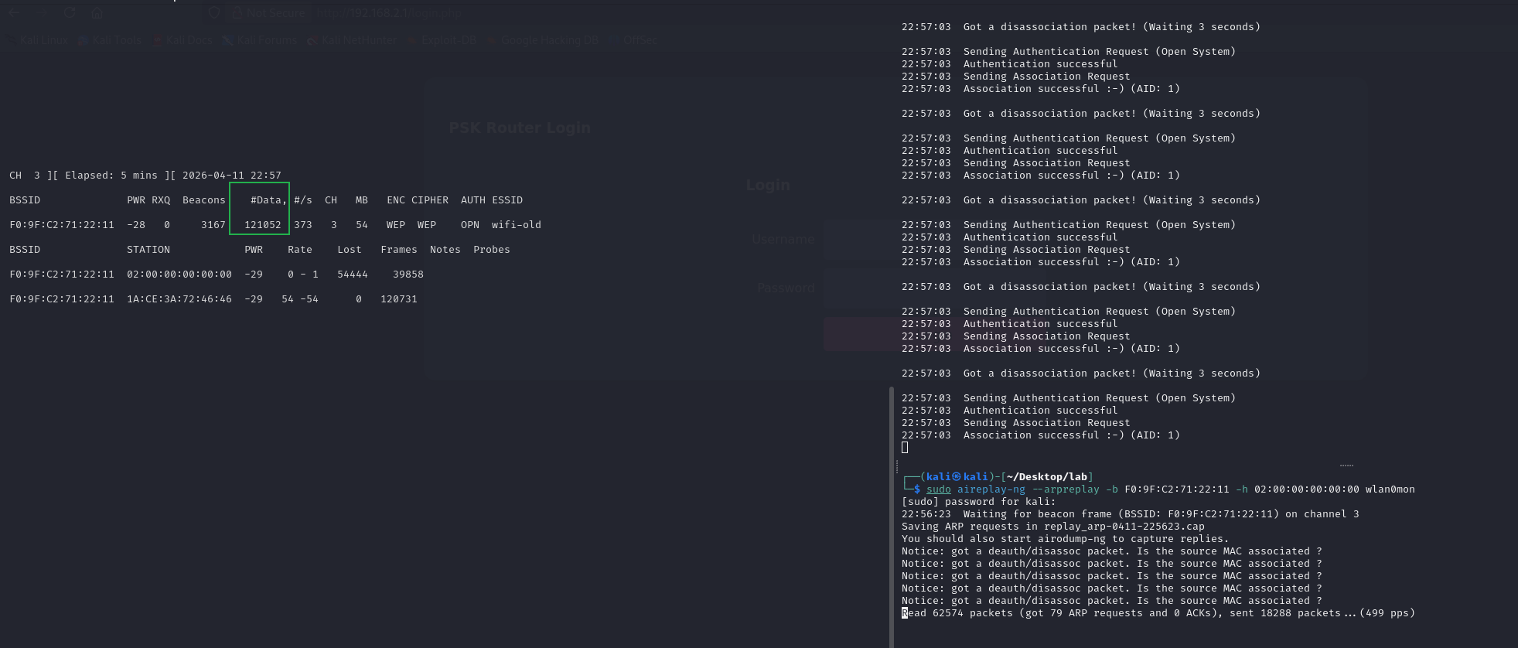Screen dimensions: 1518x648
Task: Select the Probes column header
Action: [x=492, y=250]
